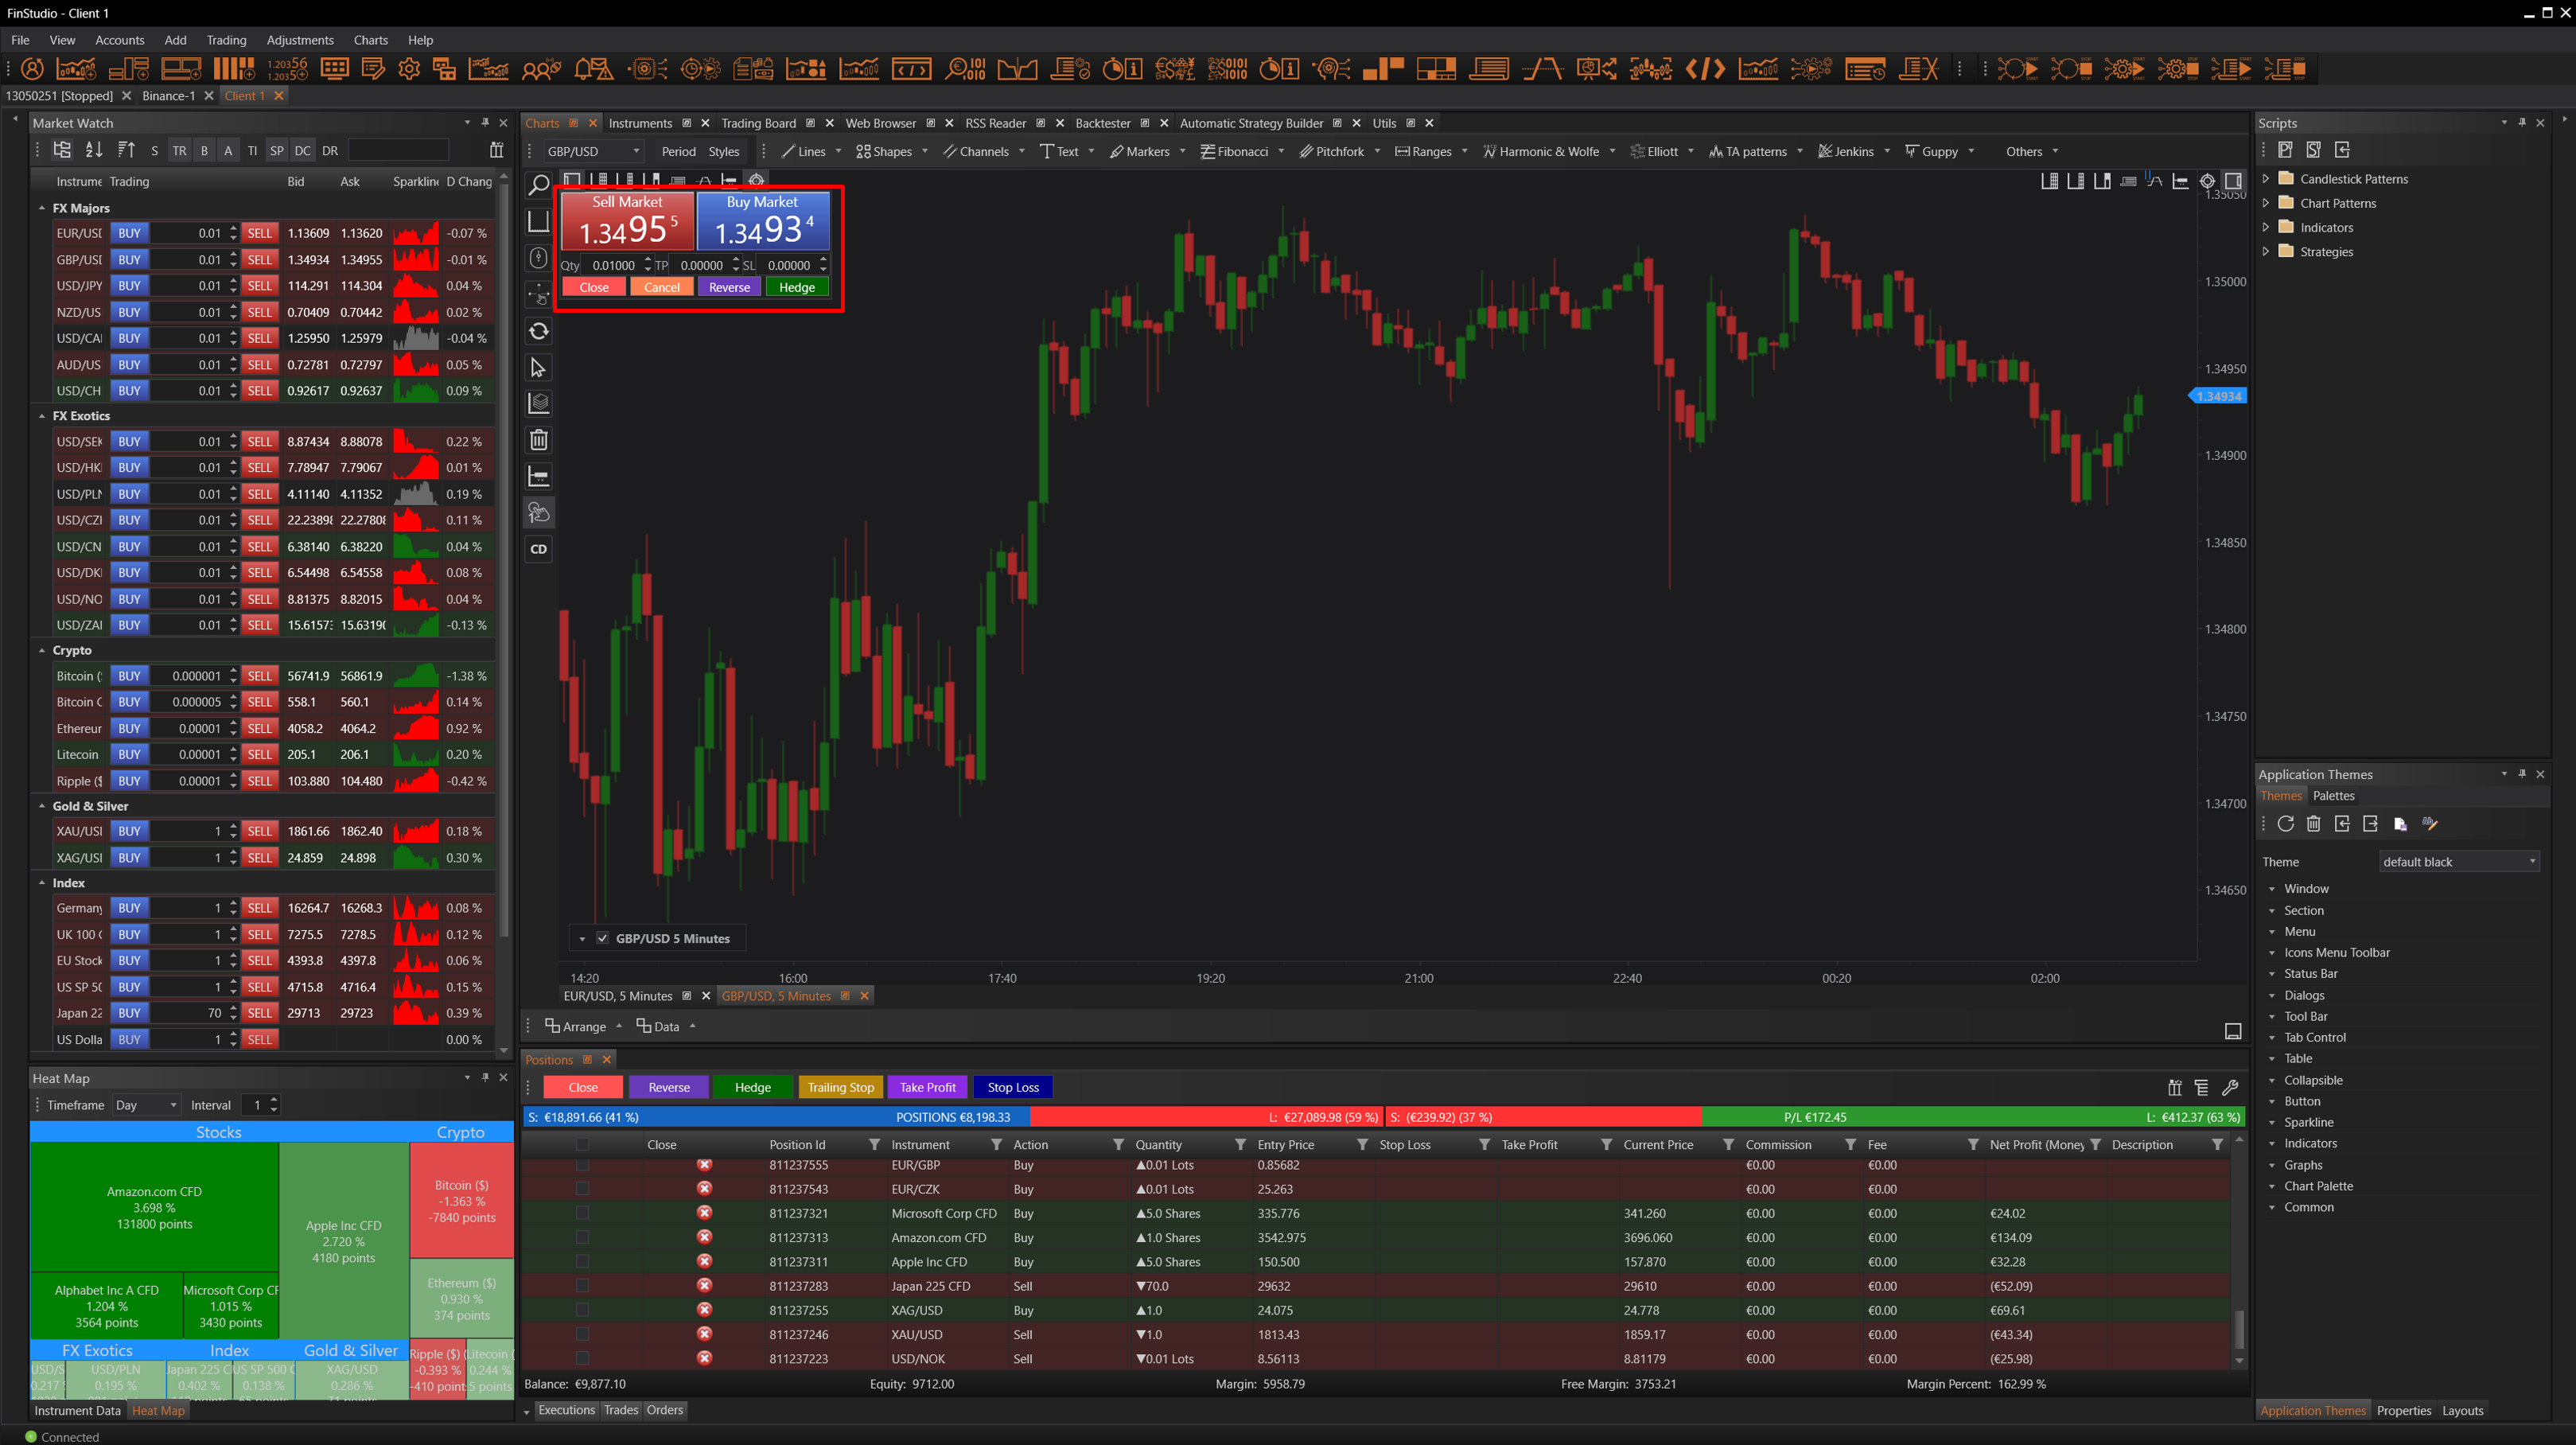Click the CD button in chart sidebar

coord(538,549)
